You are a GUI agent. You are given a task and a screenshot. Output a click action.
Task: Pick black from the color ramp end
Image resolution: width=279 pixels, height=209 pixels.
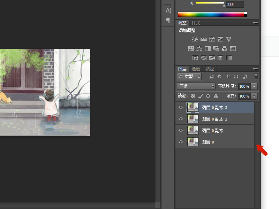pyautogui.click(x=246, y=16)
